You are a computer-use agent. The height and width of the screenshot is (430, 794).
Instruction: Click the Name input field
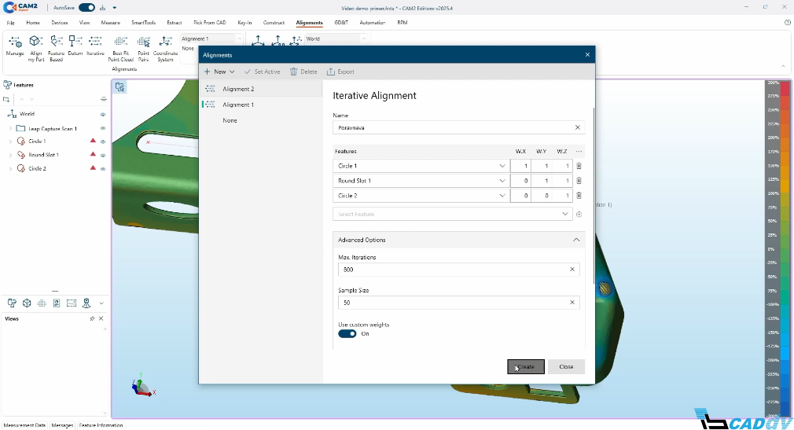coord(459,127)
